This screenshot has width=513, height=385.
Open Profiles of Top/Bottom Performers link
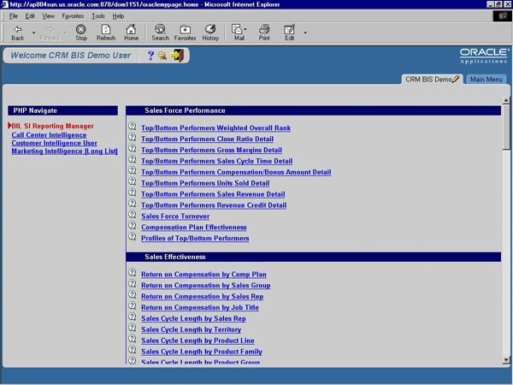point(195,239)
